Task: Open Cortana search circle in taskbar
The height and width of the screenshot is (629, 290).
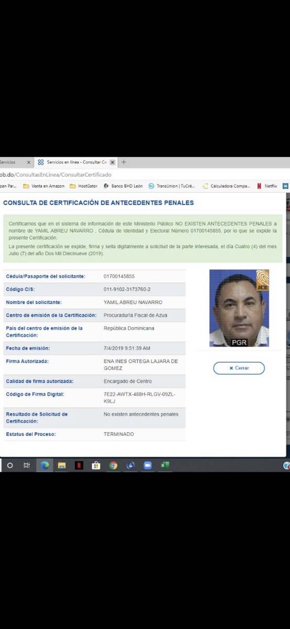Action: tap(10, 465)
